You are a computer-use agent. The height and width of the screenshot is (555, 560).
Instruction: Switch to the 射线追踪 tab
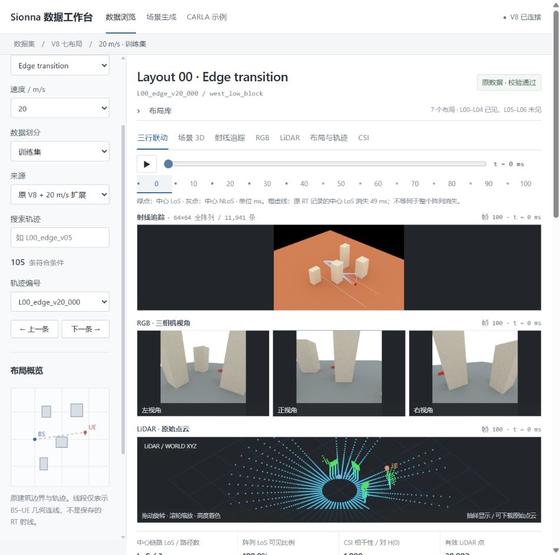tap(230, 138)
